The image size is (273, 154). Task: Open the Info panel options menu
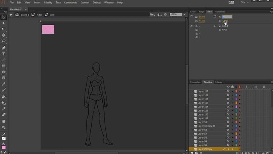click(271, 12)
